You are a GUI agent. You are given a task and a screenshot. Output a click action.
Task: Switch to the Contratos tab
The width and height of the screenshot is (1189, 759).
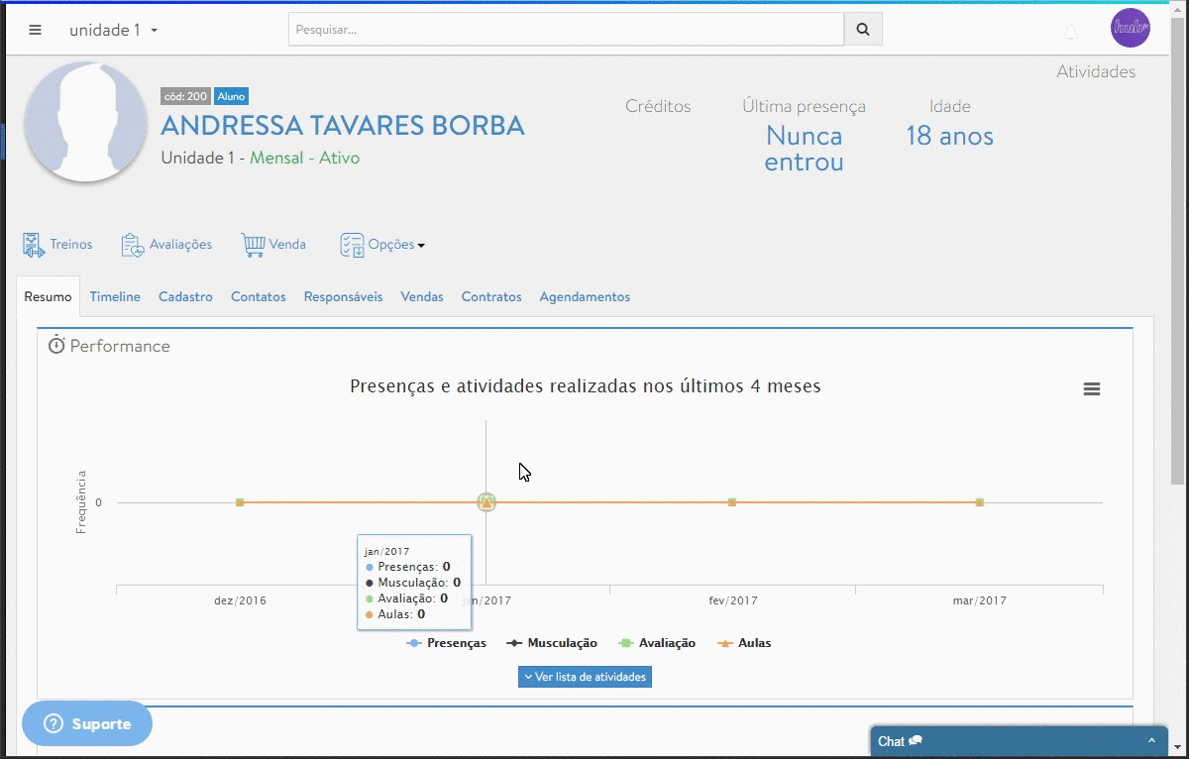[x=491, y=297]
